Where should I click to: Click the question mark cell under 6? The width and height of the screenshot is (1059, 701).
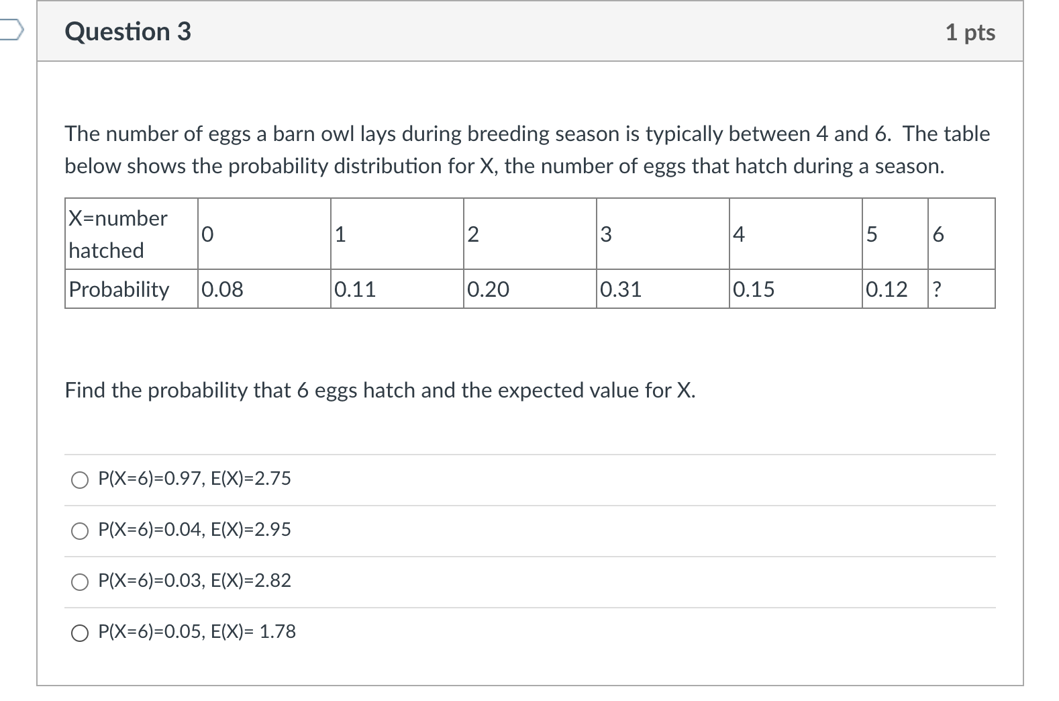961,289
